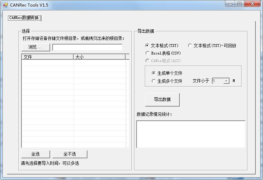
Task: Click the CANRec Tools app icon in title bar
Action: [5, 5]
